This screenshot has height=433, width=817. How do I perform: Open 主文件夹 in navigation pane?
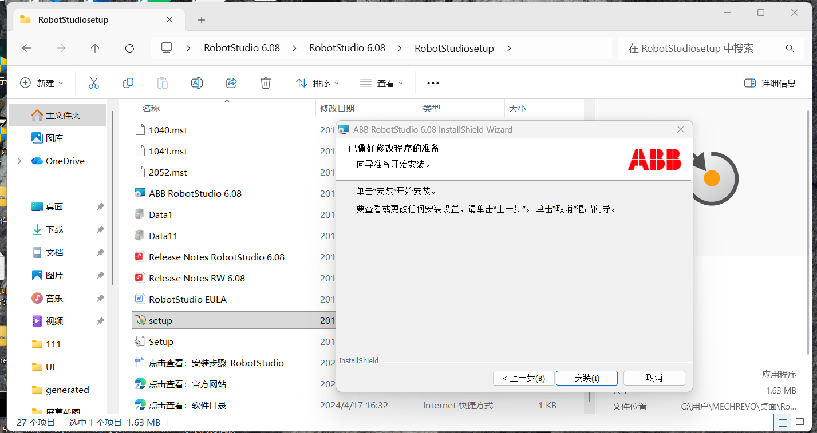pyautogui.click(x=57, y=115)
